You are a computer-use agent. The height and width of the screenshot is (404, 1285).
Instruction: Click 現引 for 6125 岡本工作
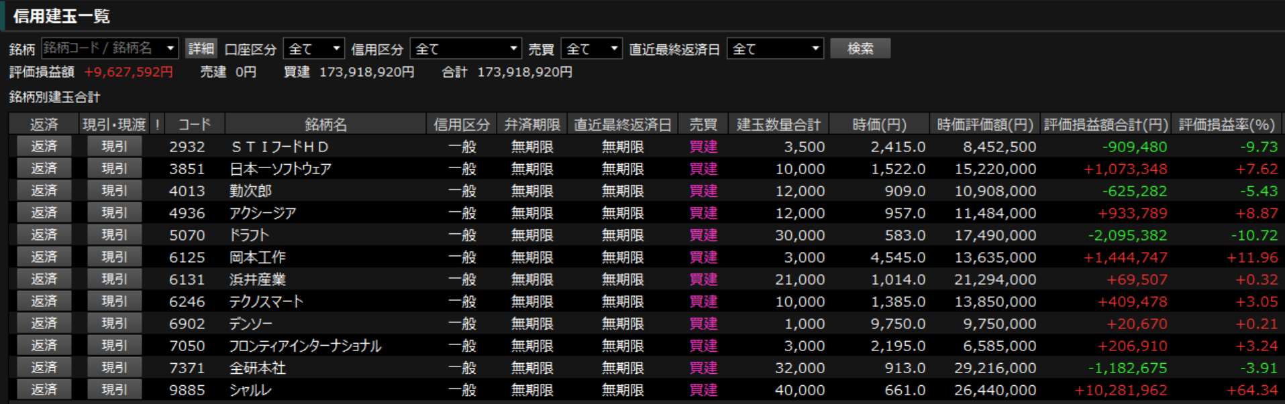[114, 257]
